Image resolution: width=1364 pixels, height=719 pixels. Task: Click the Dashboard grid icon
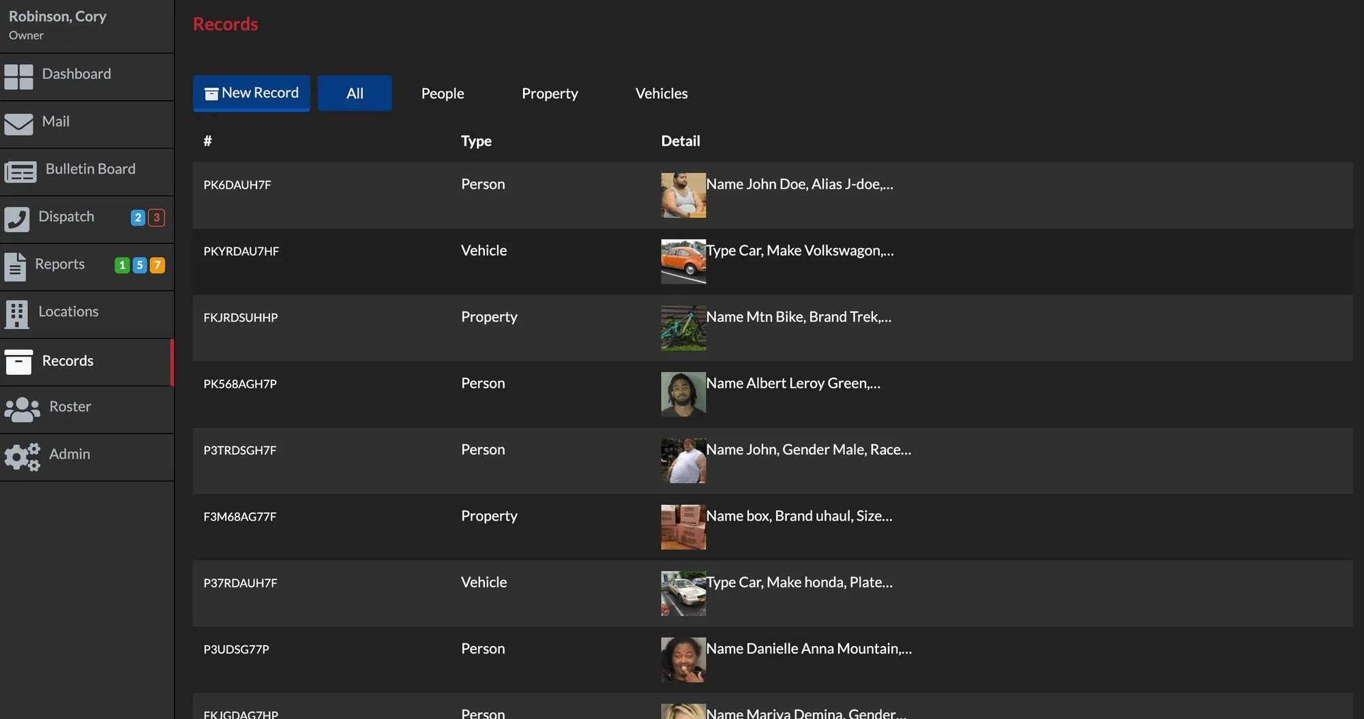click(x=18, y=77)
